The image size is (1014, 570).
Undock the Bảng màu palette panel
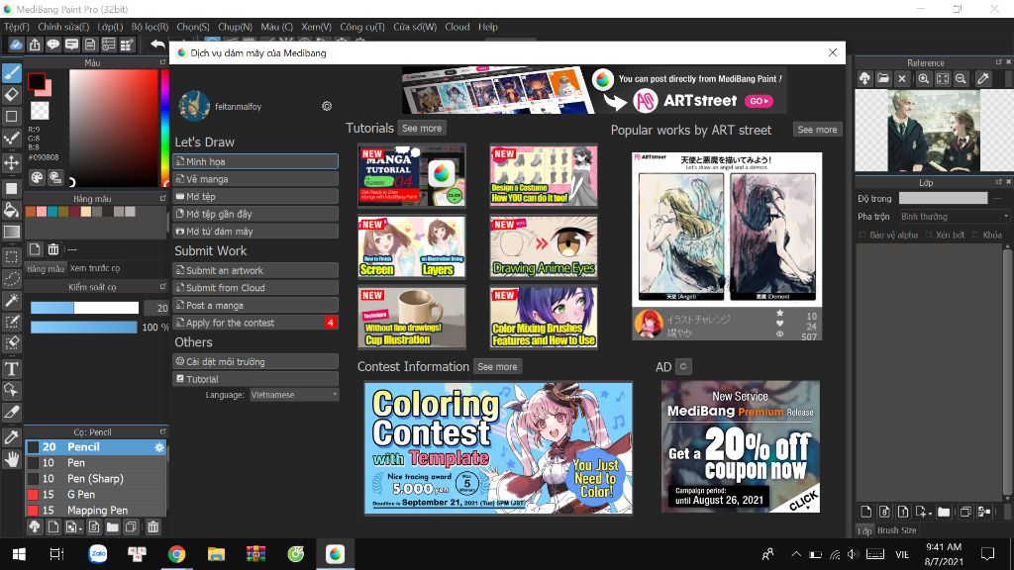coord(163,198)
